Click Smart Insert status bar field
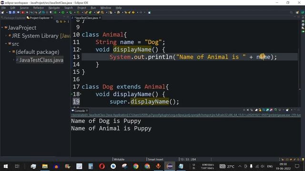The height and width of the screenshot is (171, 305). click(x=155, y=160)
